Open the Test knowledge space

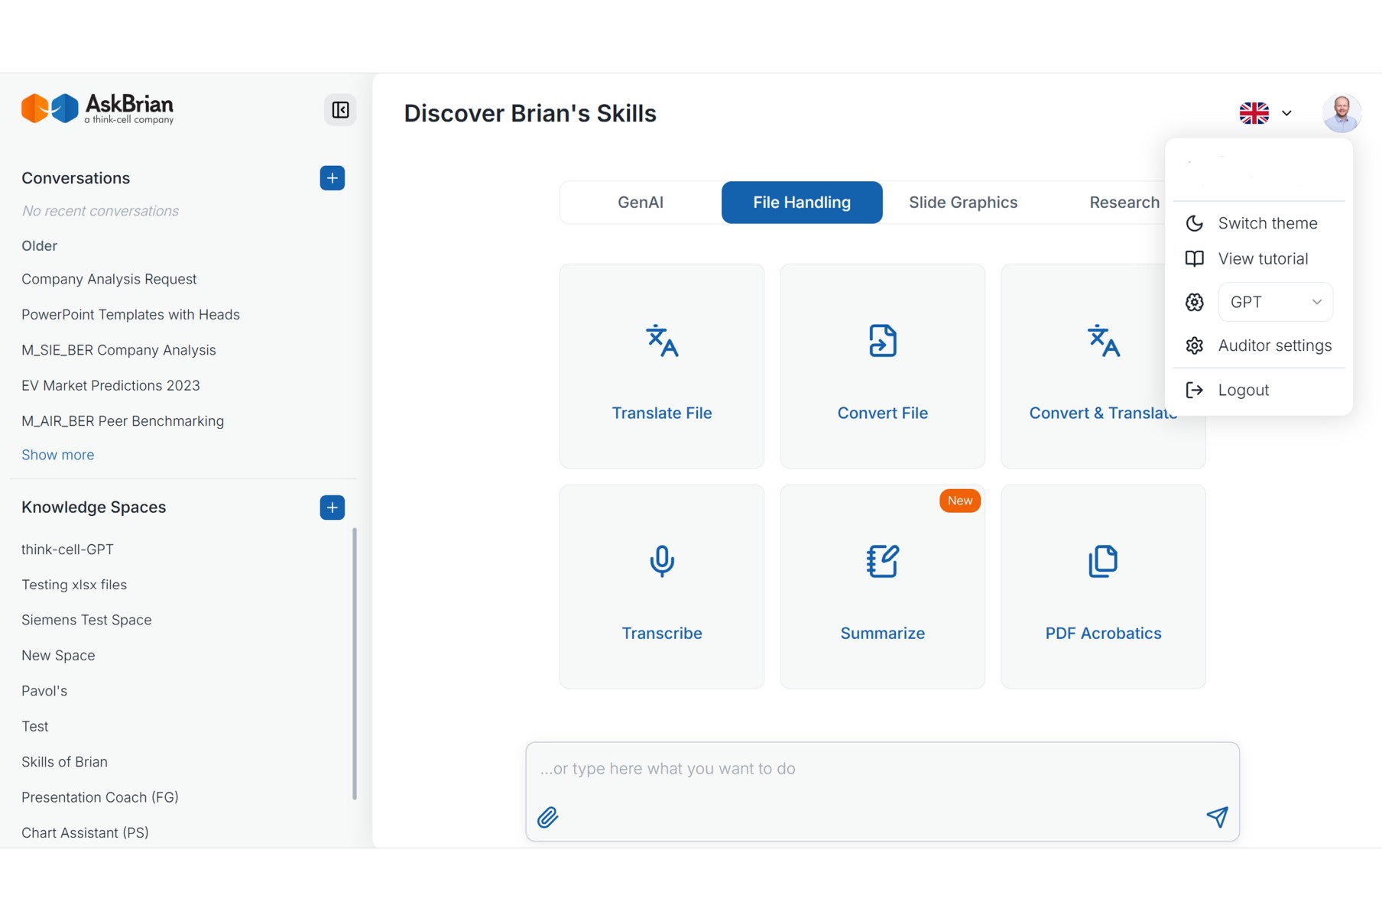34,727
